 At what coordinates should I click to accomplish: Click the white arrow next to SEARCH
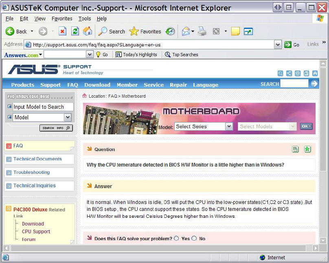[x=314, y=84]
